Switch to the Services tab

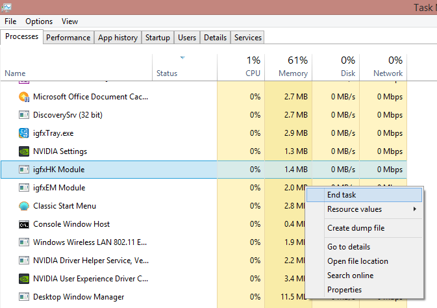(248, 38)
